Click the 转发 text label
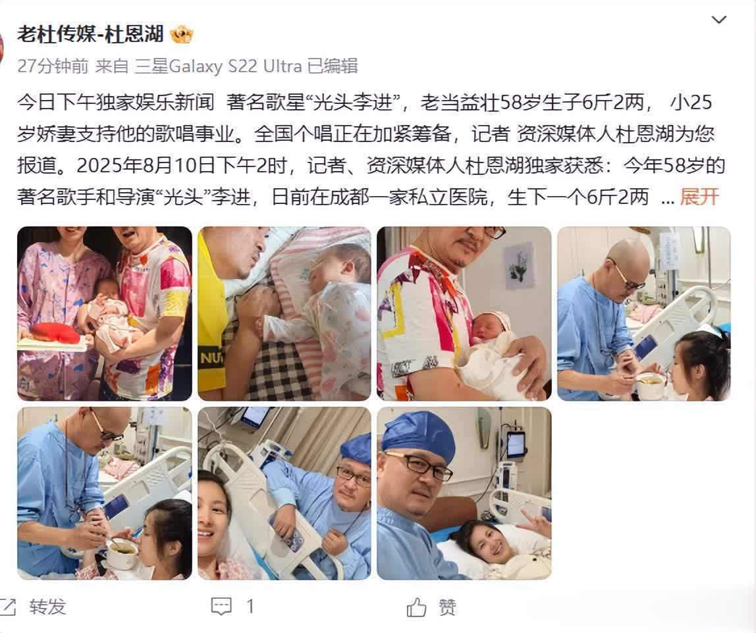Viewport: 756px width, 633px height. pyautogui.click(x=47, y=607)
